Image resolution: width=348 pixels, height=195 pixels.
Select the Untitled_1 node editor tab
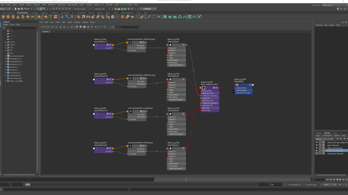tap(46, 31)
